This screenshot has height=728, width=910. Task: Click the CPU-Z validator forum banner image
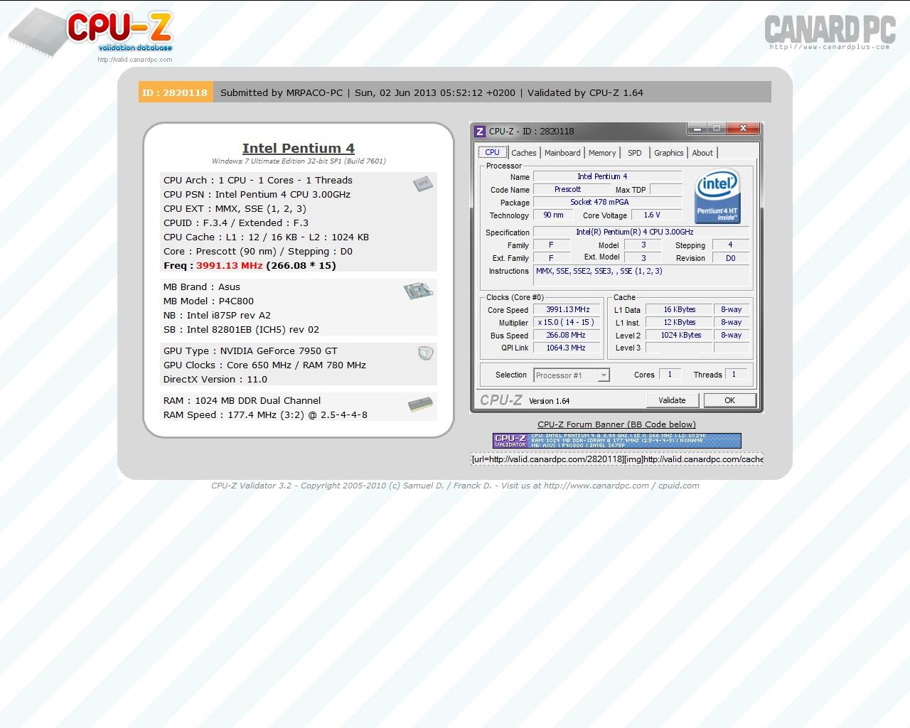click(x=616, y=441)
